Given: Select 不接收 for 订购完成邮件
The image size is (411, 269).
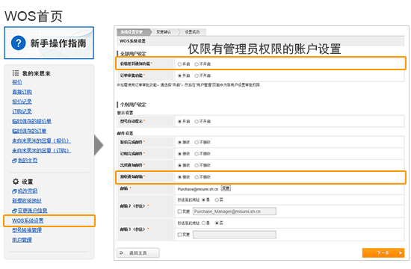Looking at the screenshot, I should coord(197,154).
